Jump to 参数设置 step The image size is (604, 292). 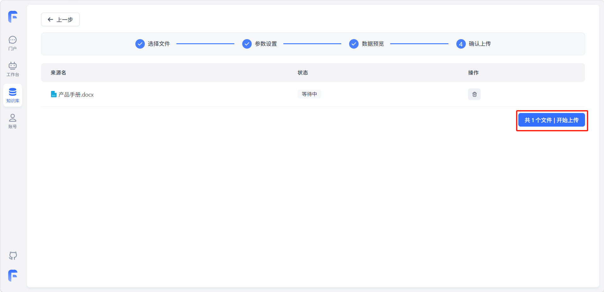coord(260,44)
